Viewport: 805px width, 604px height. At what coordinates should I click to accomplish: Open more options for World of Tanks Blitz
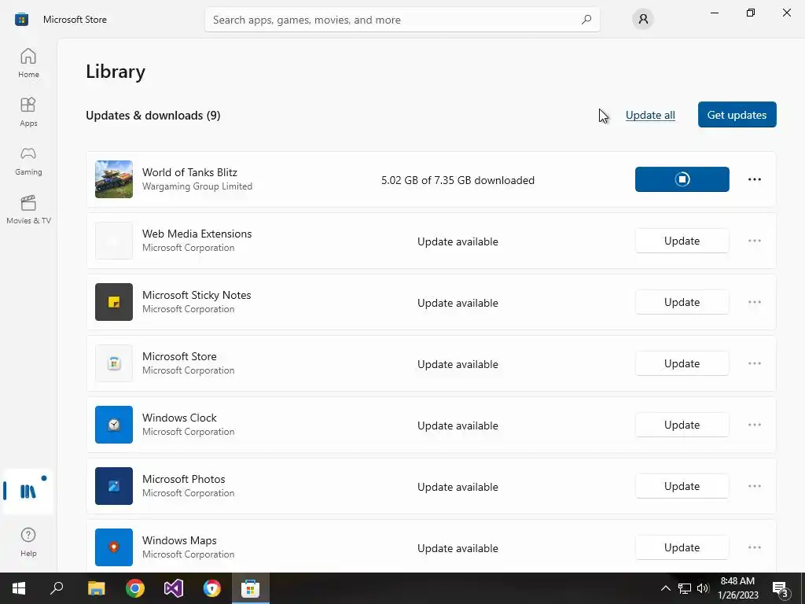[754, 179]
